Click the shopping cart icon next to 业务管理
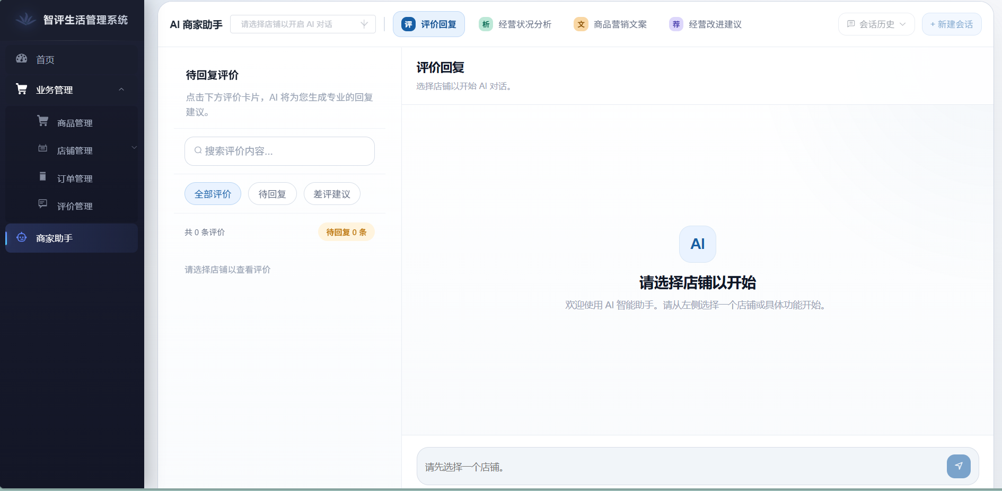The height and width of the screenshot is (491, 1002). 22,89
